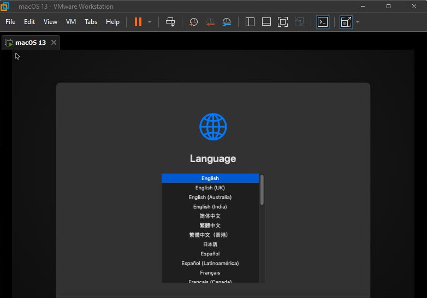The width and height of the screenshot is (427, 298).
Task: Open the snapshot manager
Action: click(227, 22)
